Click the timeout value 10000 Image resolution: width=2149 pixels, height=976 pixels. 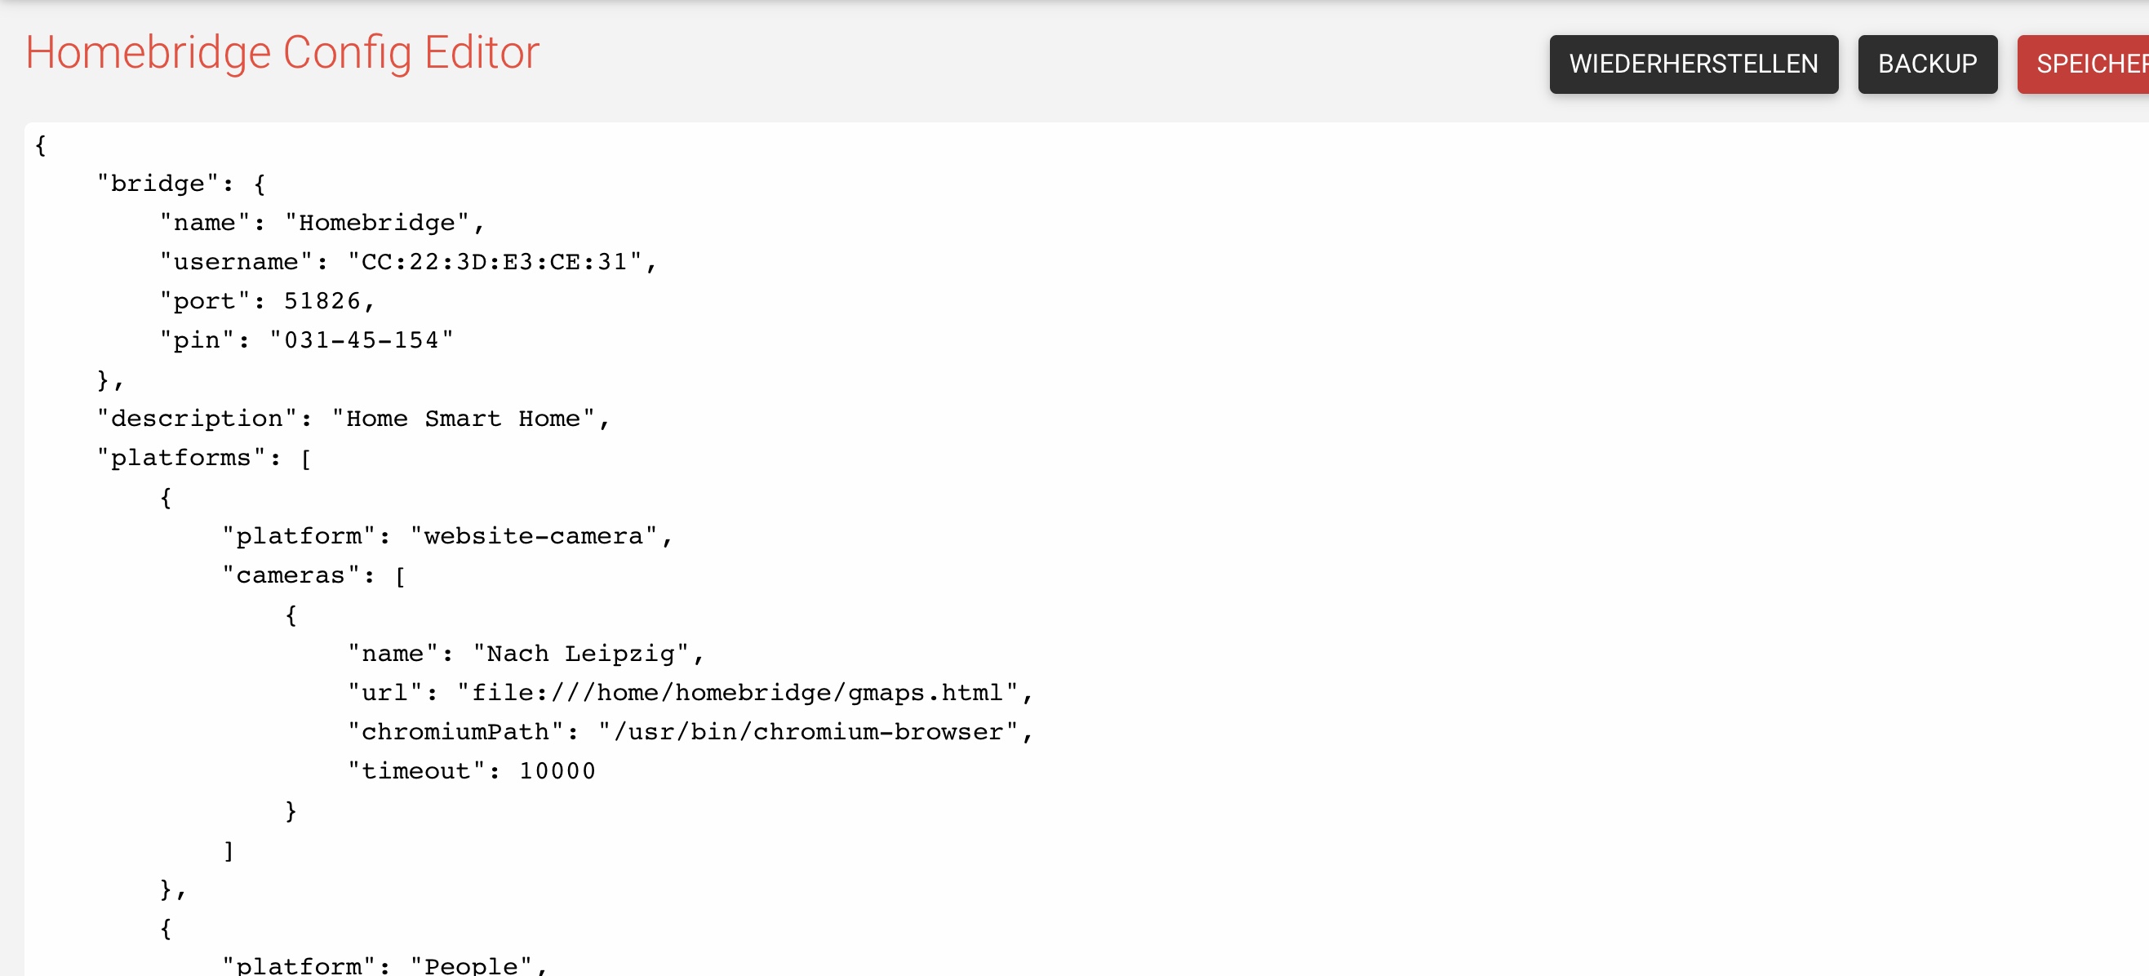click(x=557, y=772)
